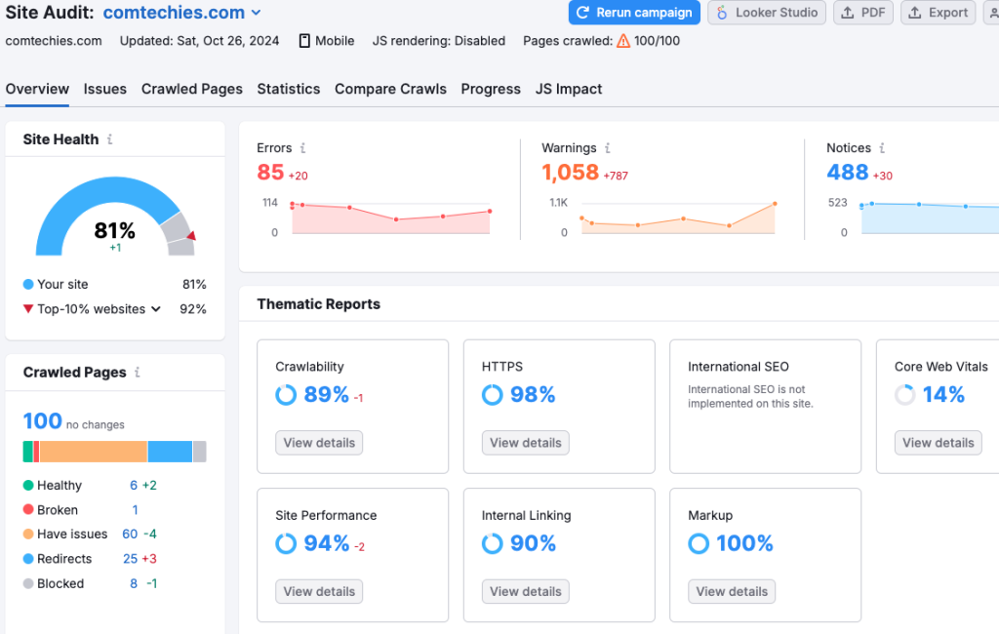Click the Errors info icon
The height and width of the screenshot is (634, 999).
pos(302,148)
